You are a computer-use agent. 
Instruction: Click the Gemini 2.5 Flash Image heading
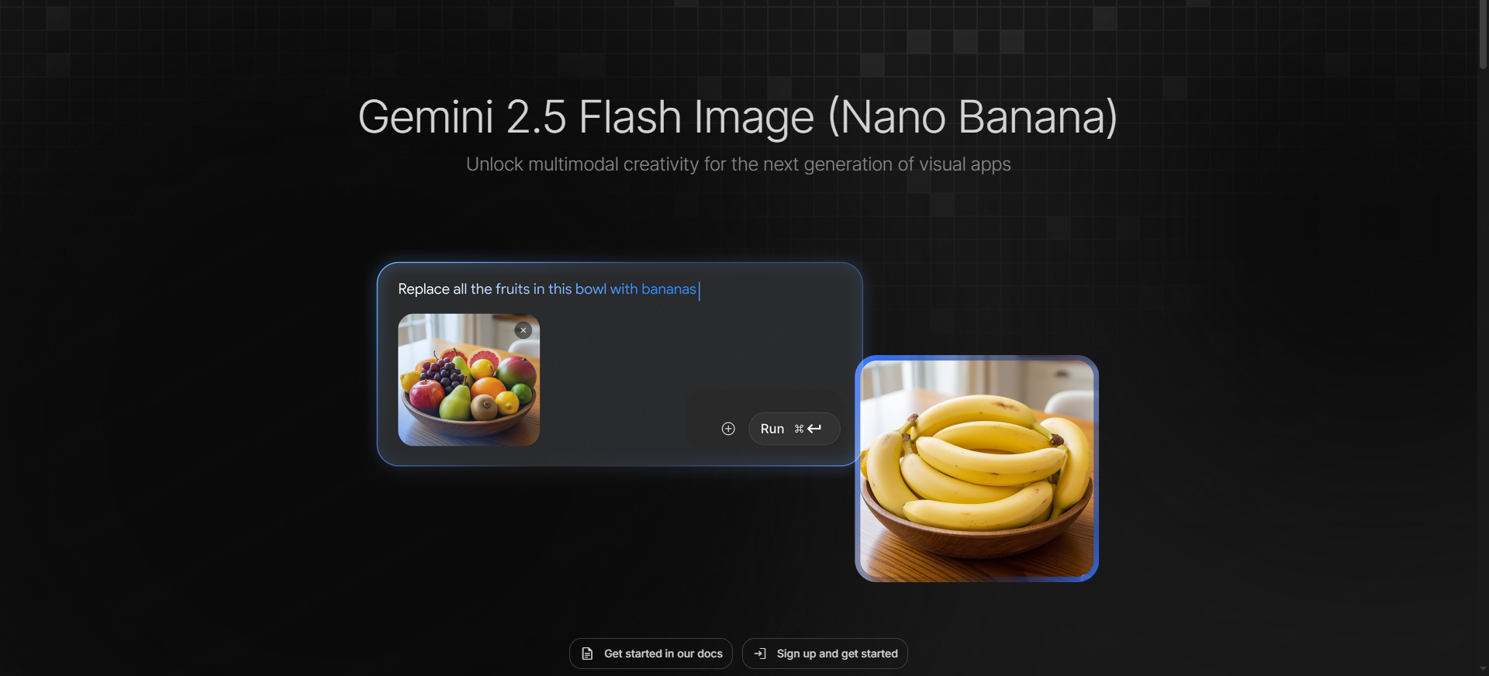pyautogui.click(x=738, y=117)
